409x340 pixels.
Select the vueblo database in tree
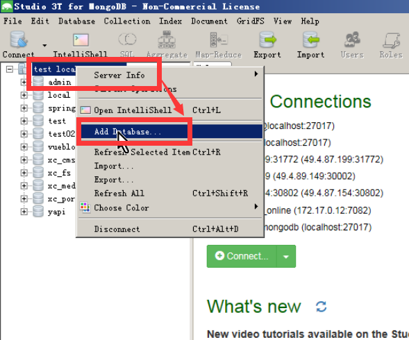[62, 147]
